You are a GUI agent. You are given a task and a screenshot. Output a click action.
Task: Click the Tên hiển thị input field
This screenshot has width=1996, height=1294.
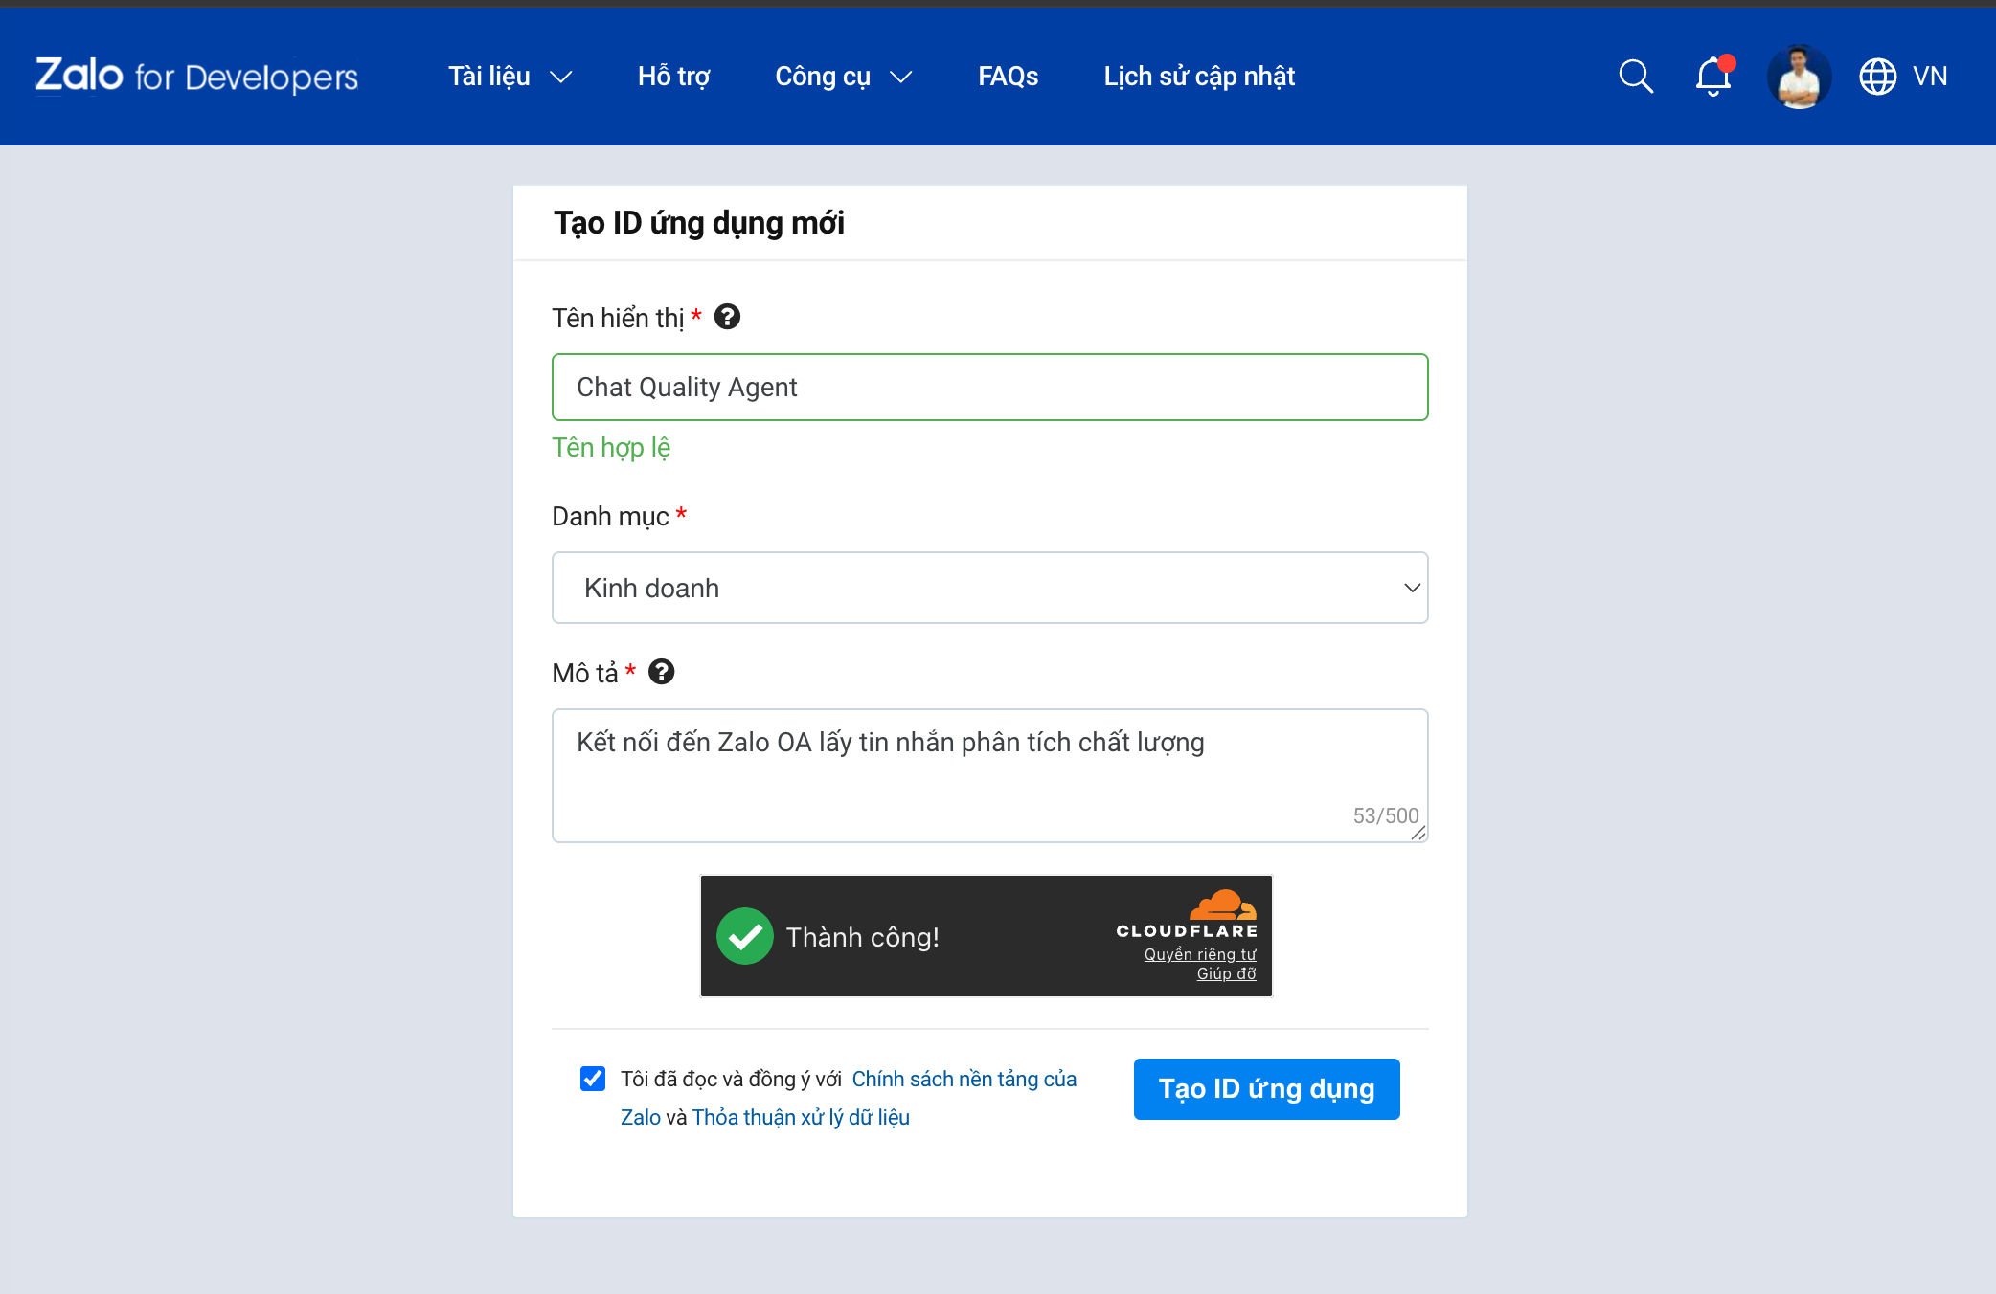pyautogui.click(x=989, y=387)
